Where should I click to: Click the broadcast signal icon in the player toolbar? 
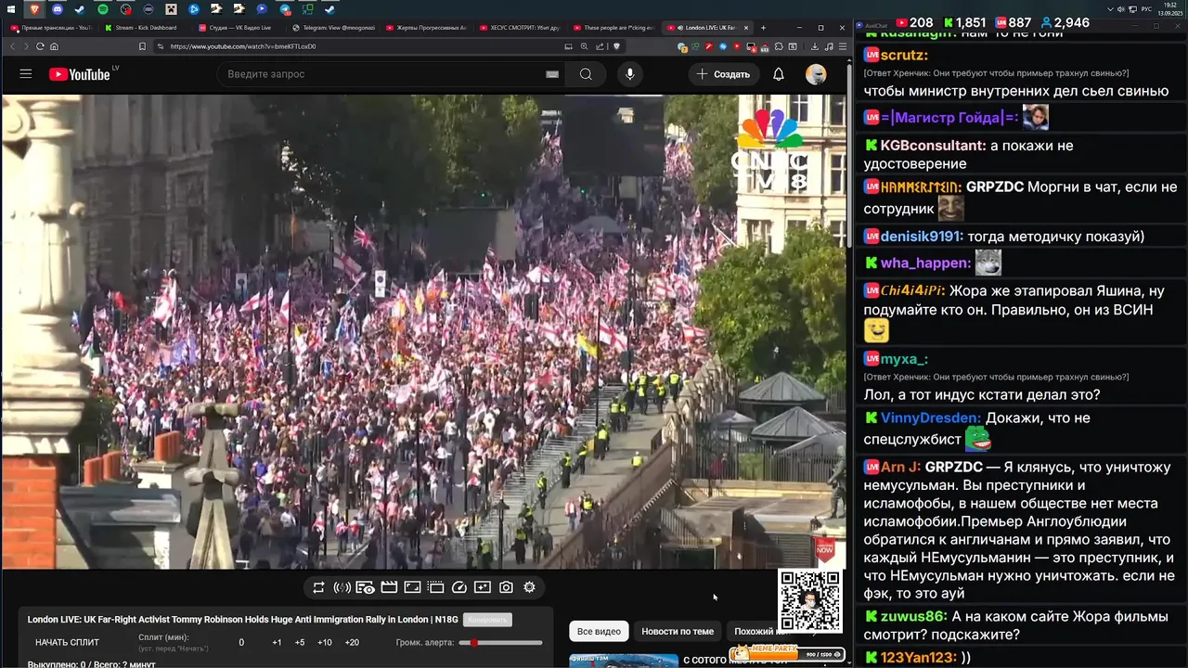click(342, 587)
